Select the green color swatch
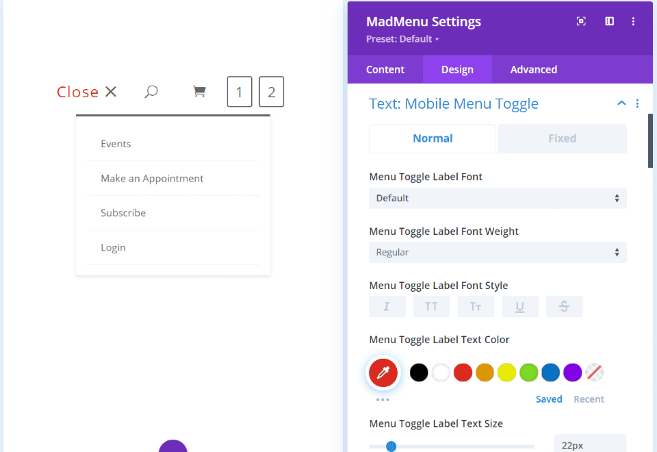657x452 pixels. tap(528, 373)
